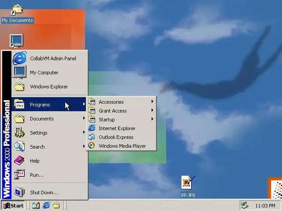Select the My Documents desktop icon
The image size is (282, 211).
click(x=17, y=9)
